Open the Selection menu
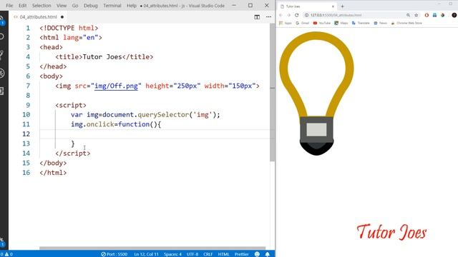The image size is (458, 257). pyautogui.click(x=42, y=6)
